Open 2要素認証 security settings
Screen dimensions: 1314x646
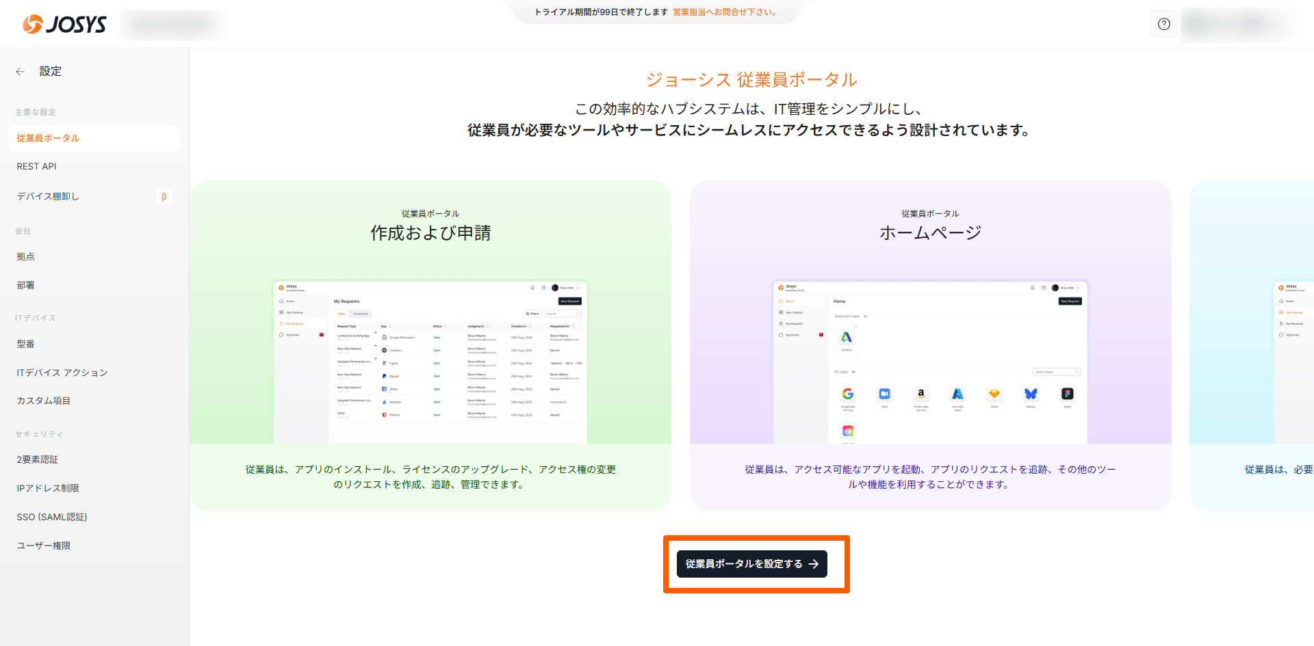point(38,460)
